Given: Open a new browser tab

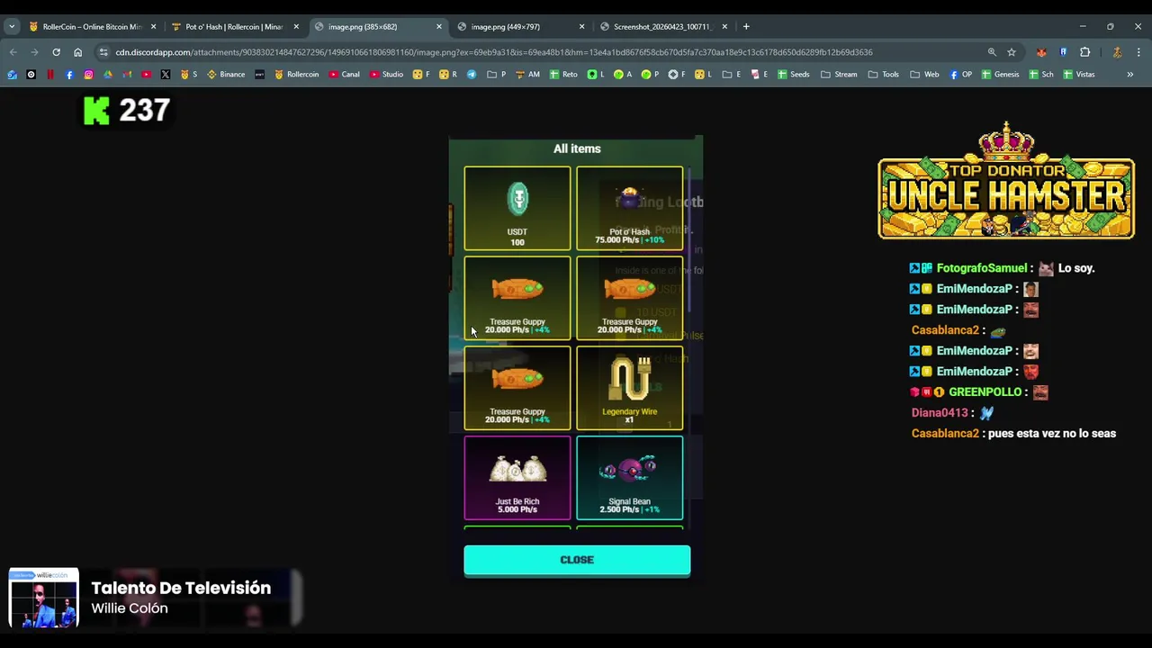Looking at the screenshot, I should coord(746,26).
